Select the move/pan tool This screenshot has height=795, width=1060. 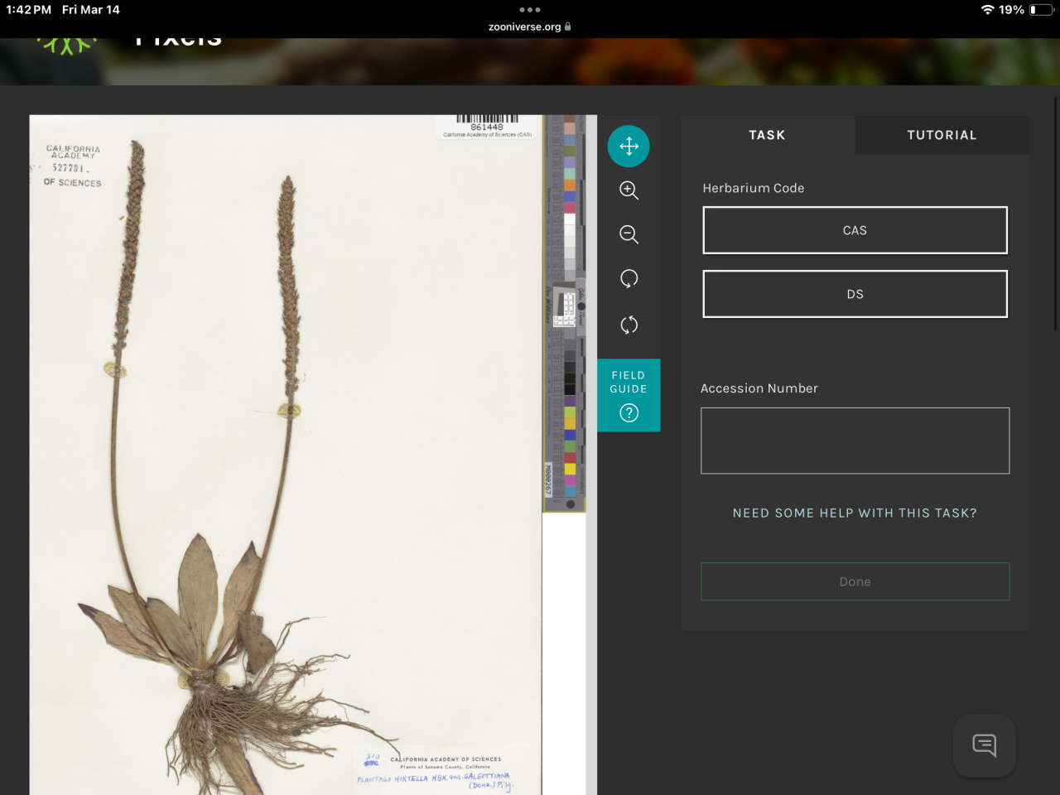(x=629, y=147)
